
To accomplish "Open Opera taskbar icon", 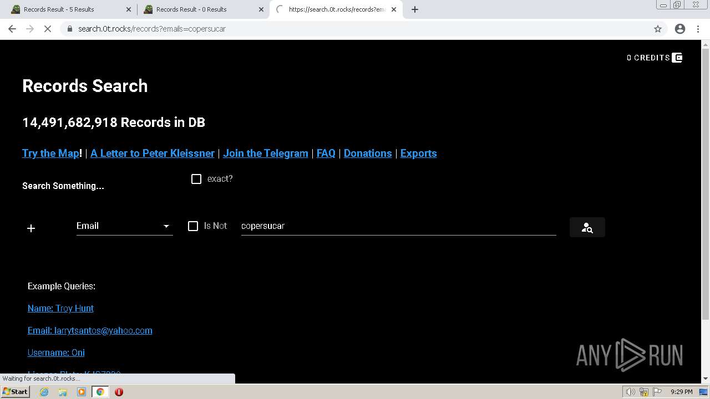I will click(119, 392).
